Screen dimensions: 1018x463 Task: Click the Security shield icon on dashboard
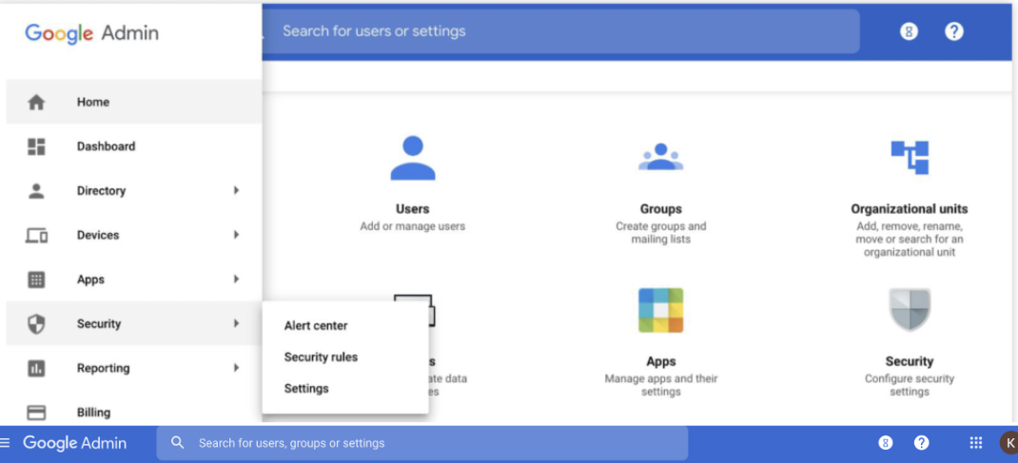pos(909,310)
